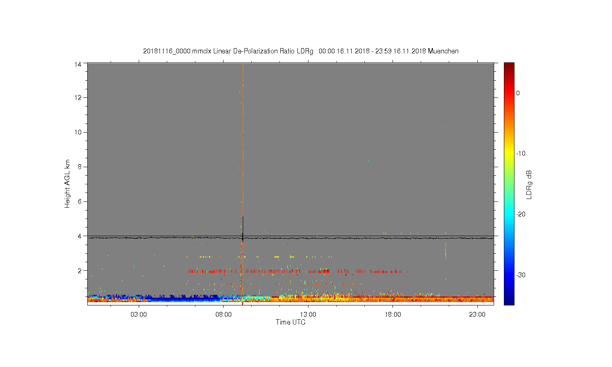612x367 pixels.
Task: Click the black vertical spike near 09:00
Action: (x=243, y=228)
